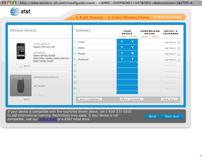Click the row 09 details arrow icon
Screen dimensions: 202x157
pyautogui.click(x=179, y=89)
